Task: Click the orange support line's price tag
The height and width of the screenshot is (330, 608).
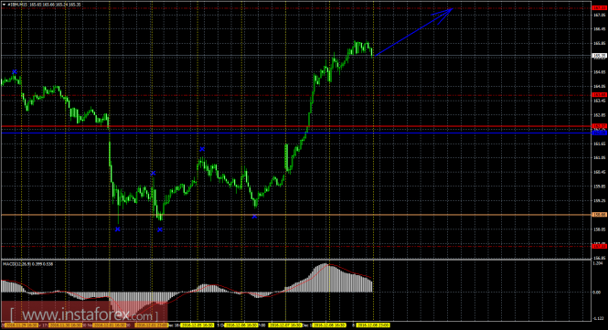Action: (600, 215)
